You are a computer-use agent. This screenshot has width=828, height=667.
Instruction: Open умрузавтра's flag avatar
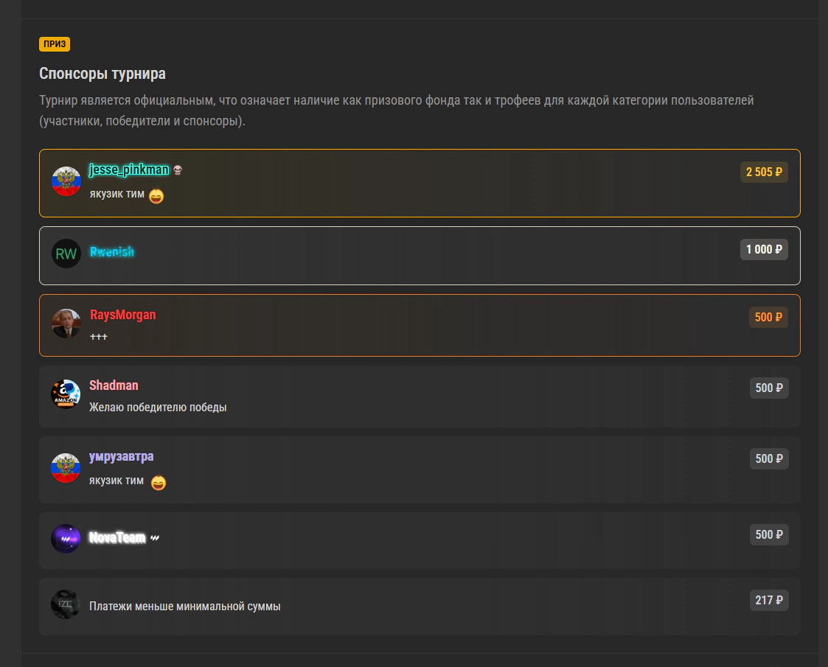click(66, 468)
